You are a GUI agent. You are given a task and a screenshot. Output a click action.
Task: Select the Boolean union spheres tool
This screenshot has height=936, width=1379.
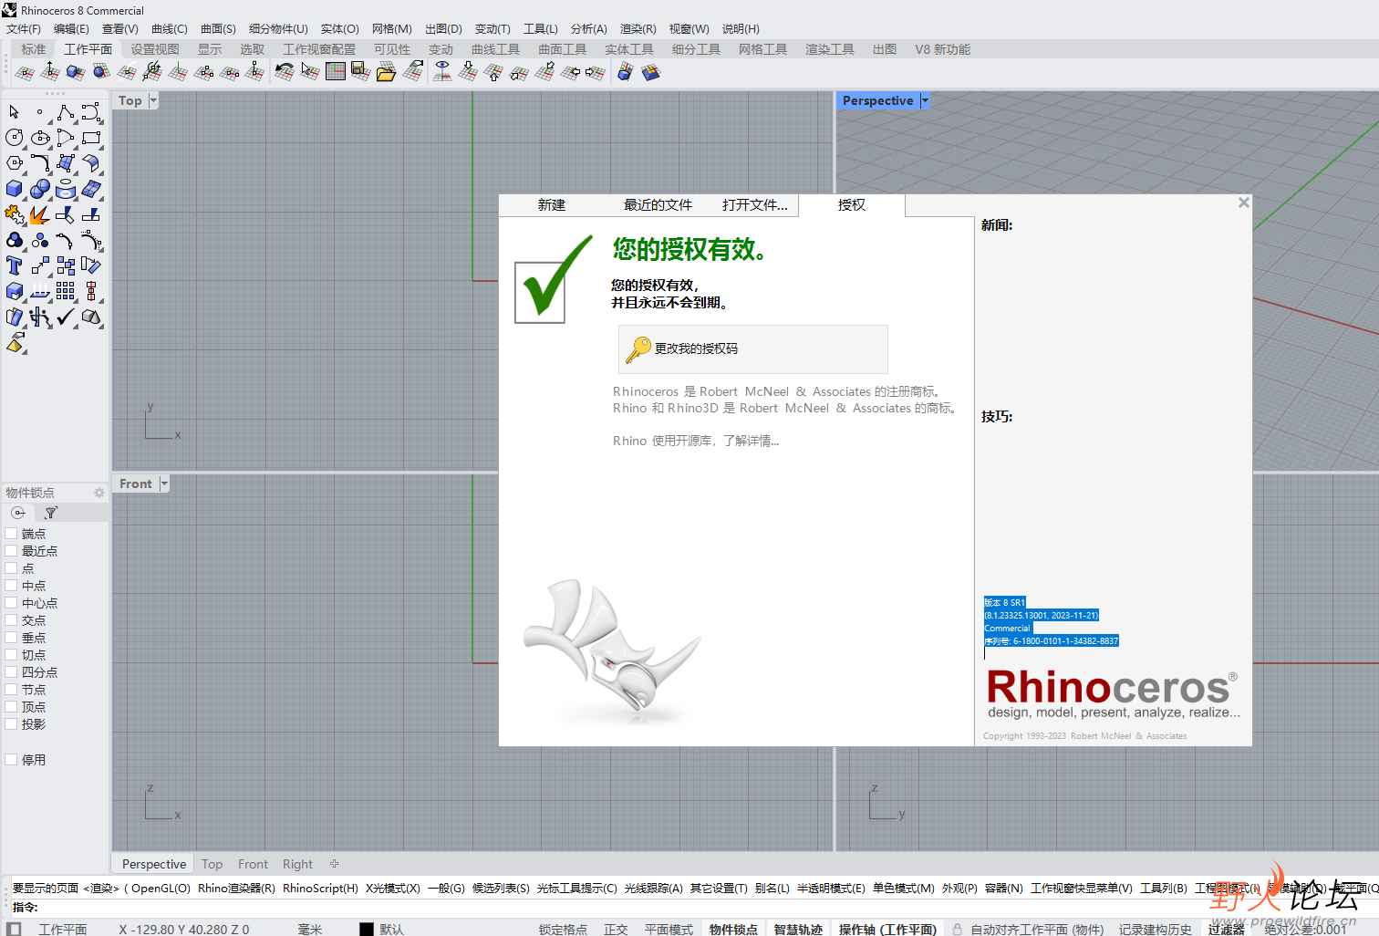pyautogui.click(x=40, y=189)
